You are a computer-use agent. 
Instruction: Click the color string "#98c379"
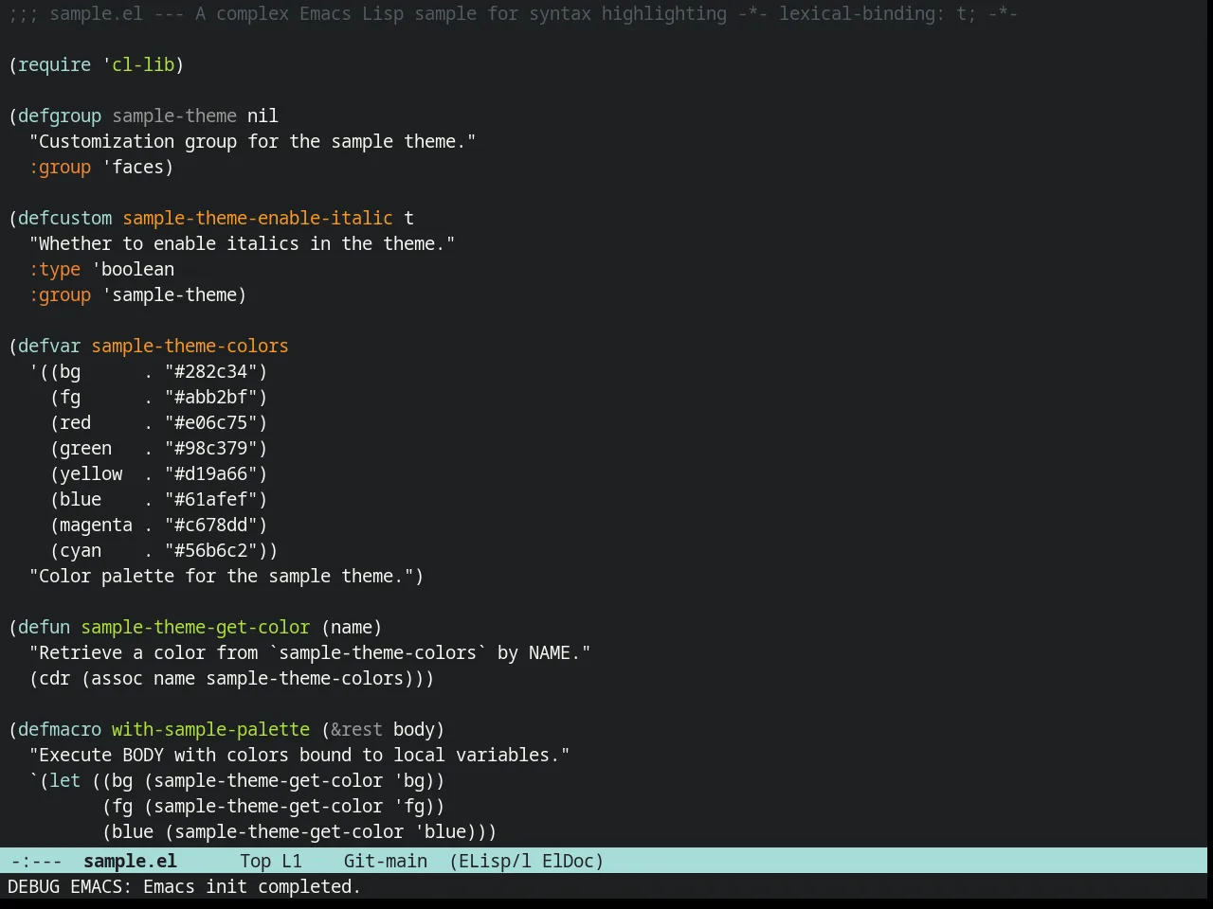(211, 448)
